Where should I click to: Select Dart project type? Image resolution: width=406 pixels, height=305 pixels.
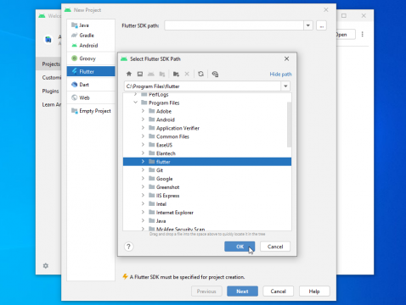[x=91, y=85]
